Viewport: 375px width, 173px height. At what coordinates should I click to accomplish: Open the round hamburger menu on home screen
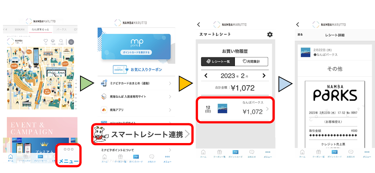[x=71, y=42]
